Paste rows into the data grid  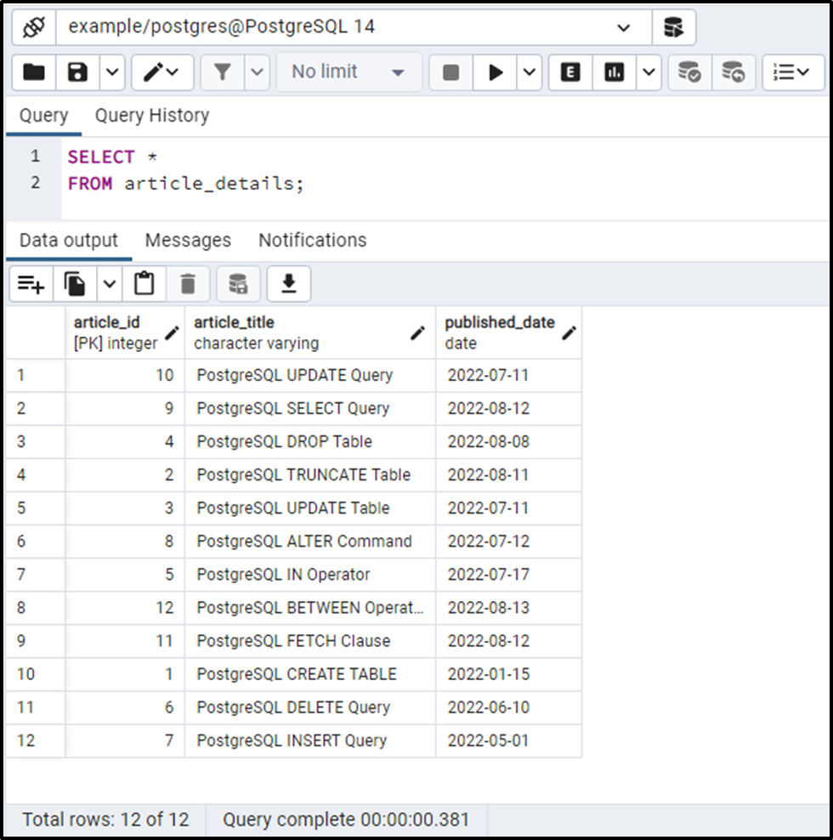(144, 283)
